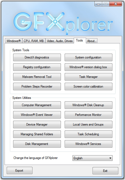
Task: Expand the English language dropdown
Action: coord(93,158)
